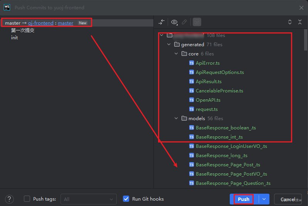Open the Push button dropdown arrow
Image resolution: width=308 pixels, height=206 pixels.
(x=264, y=199)
